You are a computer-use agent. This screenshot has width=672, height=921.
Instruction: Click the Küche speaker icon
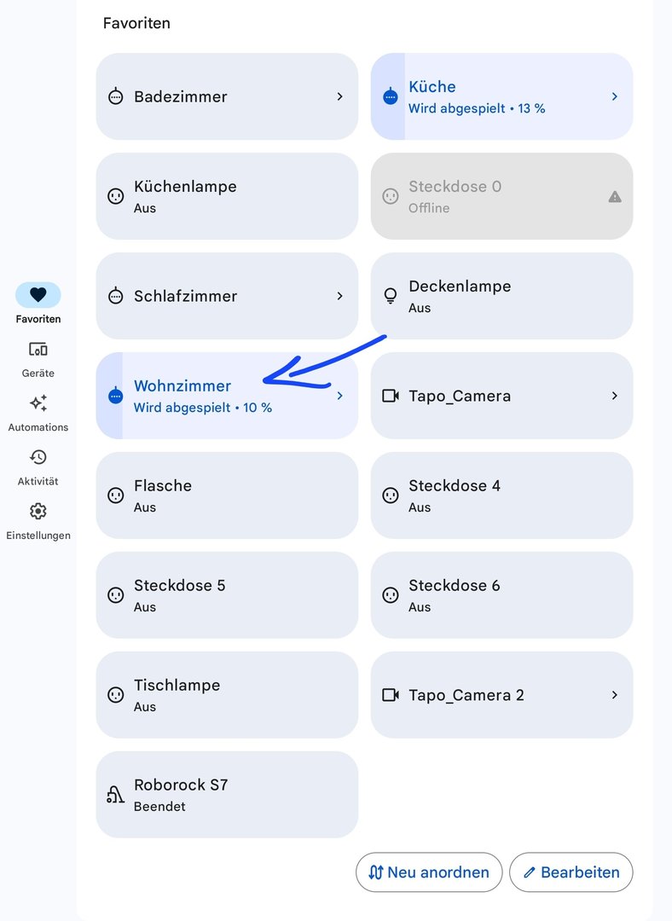[x=391, y=96]
